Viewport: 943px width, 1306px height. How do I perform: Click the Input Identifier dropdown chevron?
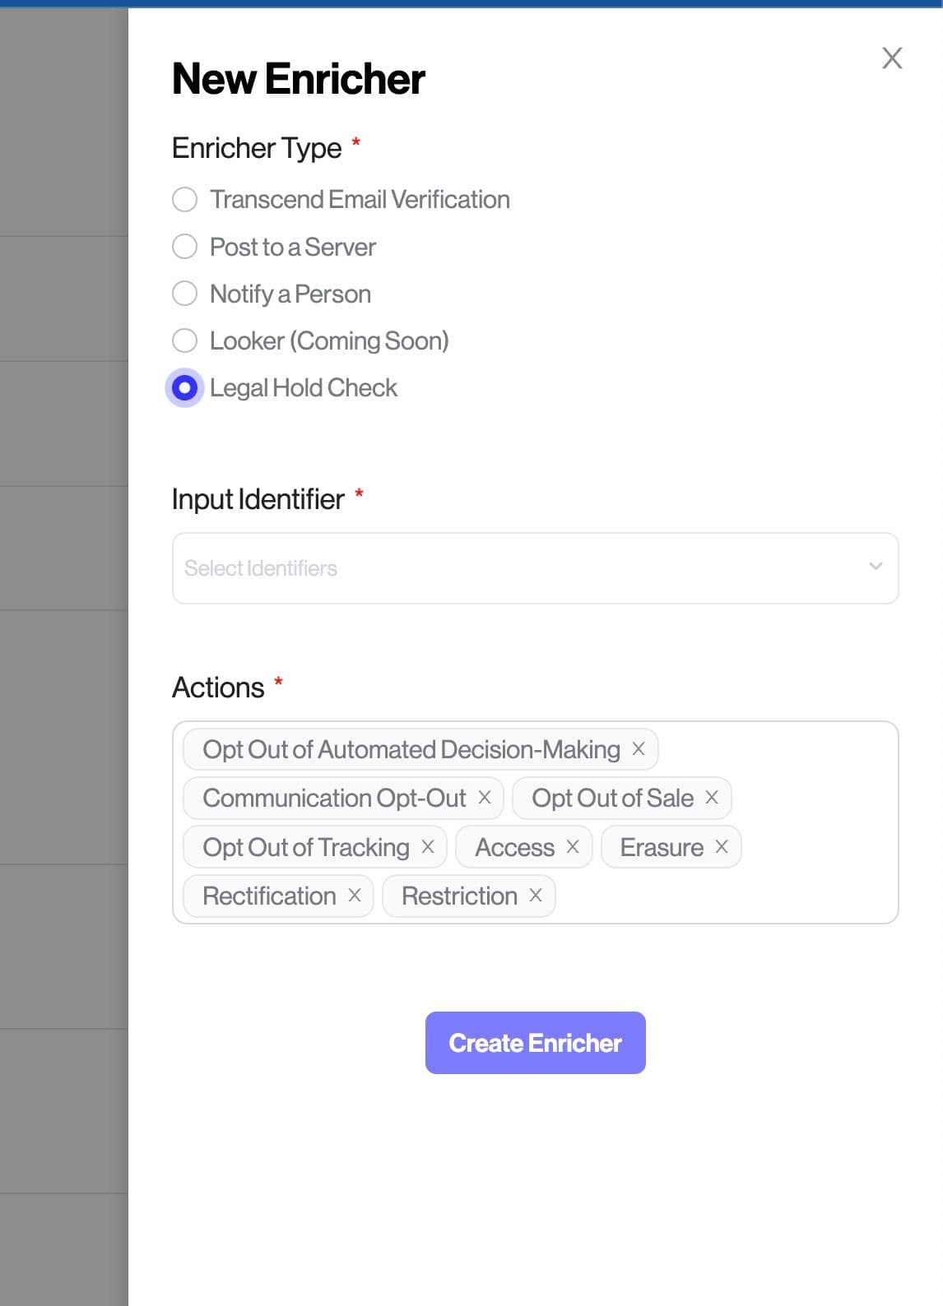pos(876,567)
